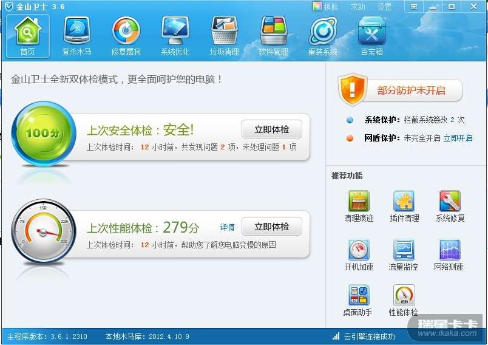
Task: Click the cloud engine signal bars icon
Action: (336, 336)
